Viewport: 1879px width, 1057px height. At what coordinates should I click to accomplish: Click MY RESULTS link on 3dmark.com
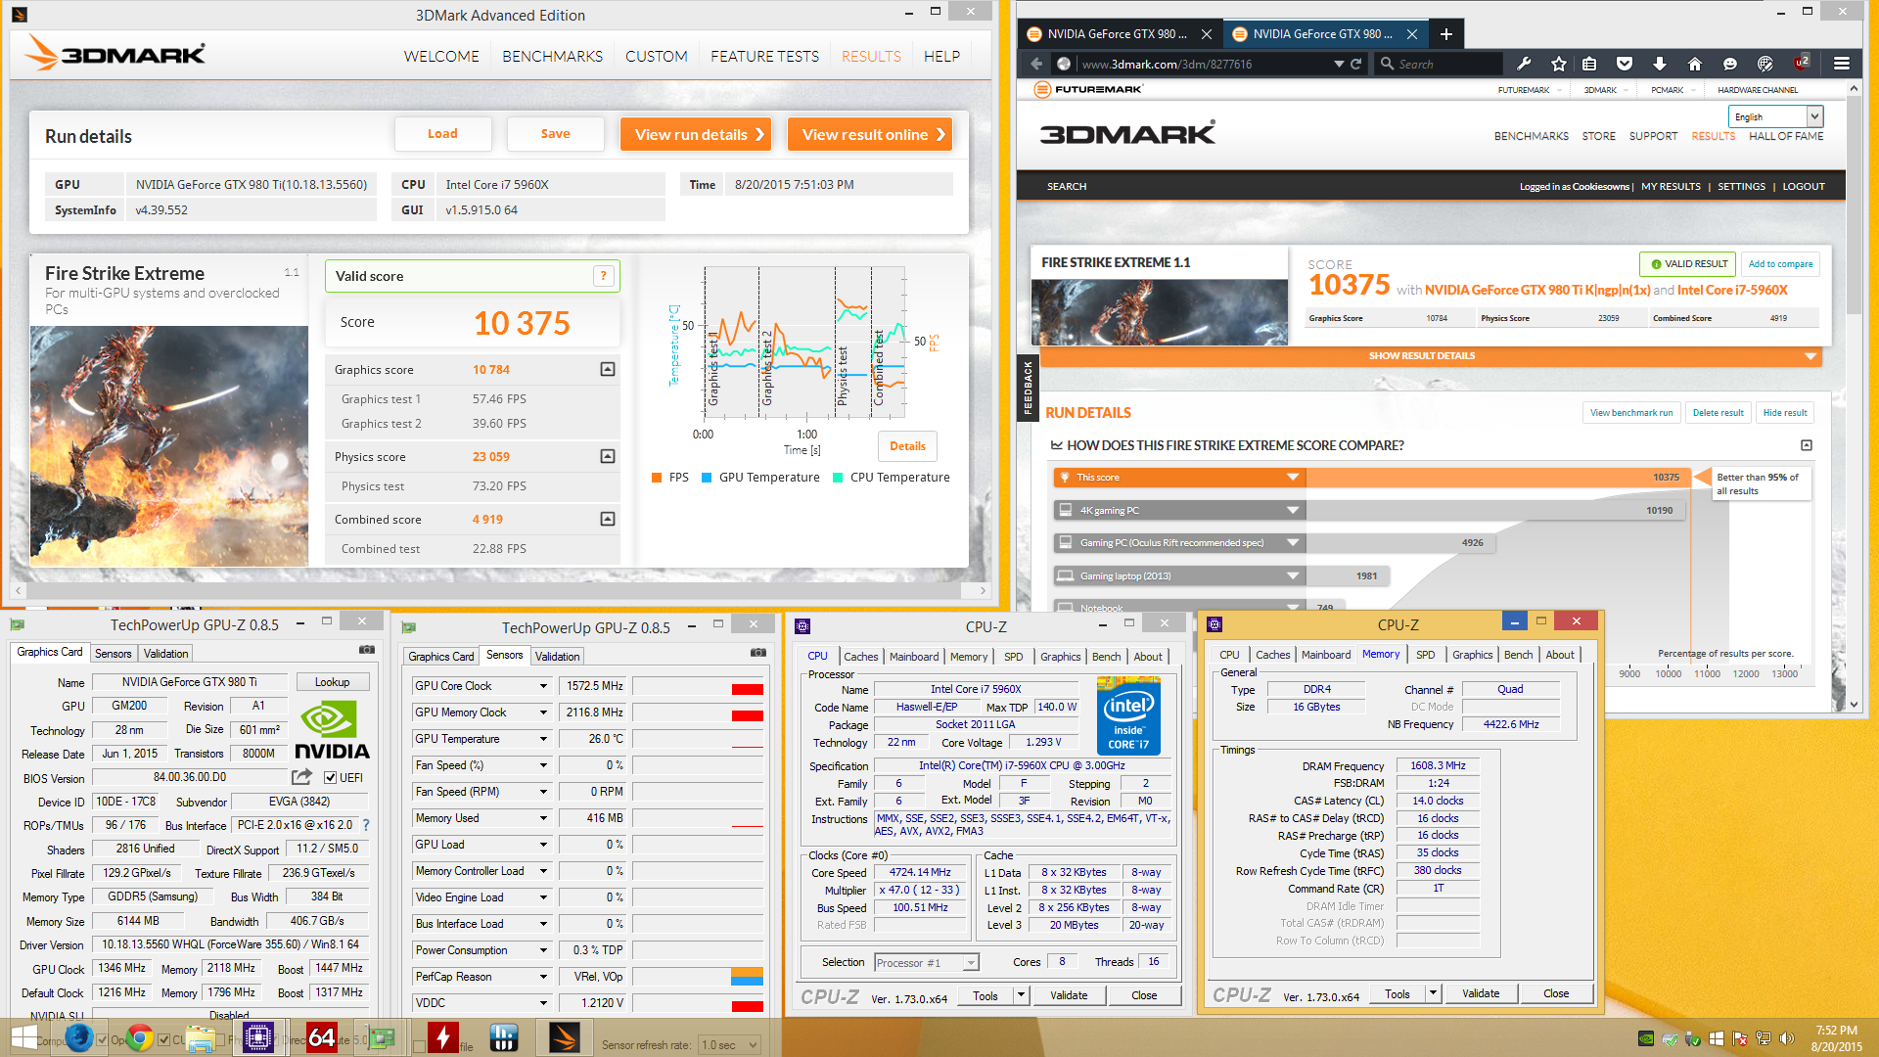pos(1671,186)
